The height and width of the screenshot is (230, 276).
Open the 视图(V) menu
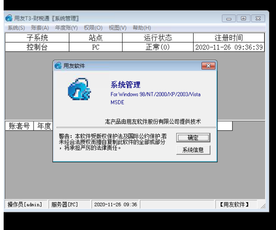118,28
